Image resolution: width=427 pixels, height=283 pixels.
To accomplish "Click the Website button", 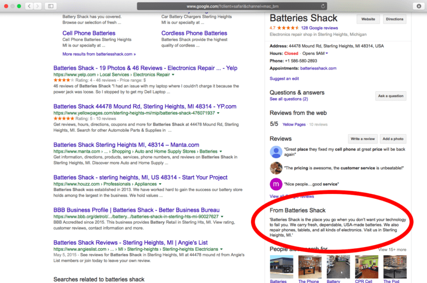I will (368, 19).
